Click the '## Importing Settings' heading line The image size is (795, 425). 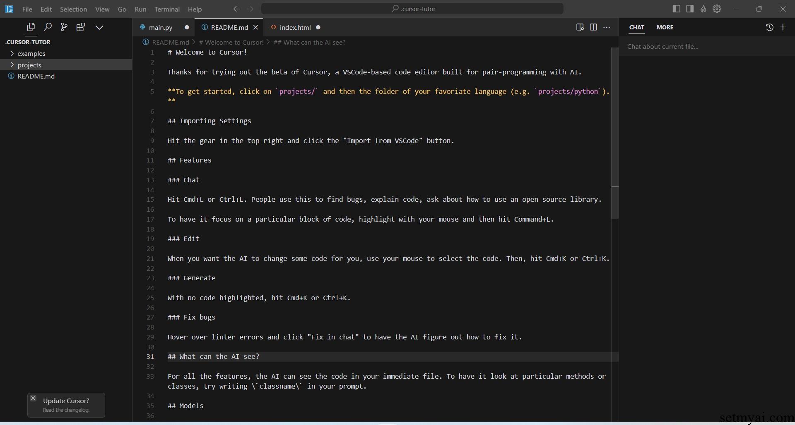209,121
